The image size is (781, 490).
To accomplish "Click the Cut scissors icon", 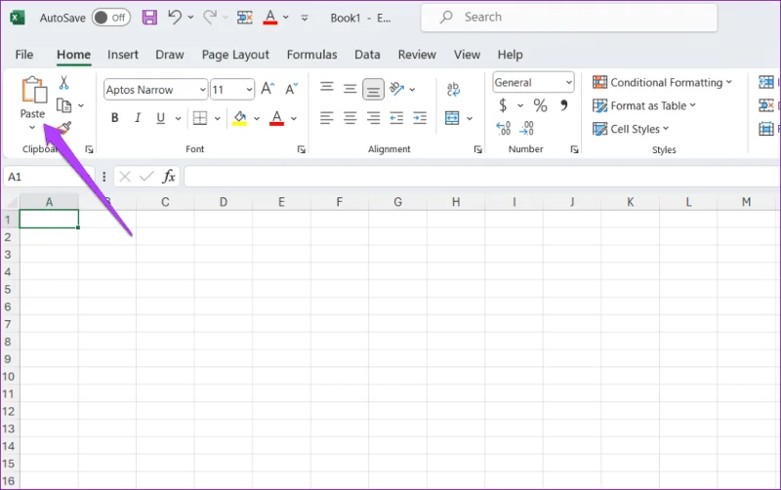I will pos(63,82).
